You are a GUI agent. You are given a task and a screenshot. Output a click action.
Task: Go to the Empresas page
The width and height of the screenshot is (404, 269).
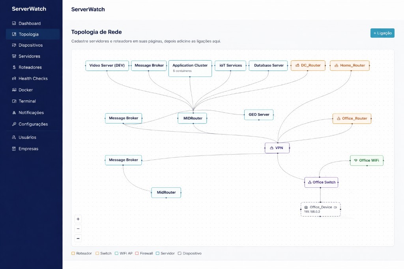[28, 149]
